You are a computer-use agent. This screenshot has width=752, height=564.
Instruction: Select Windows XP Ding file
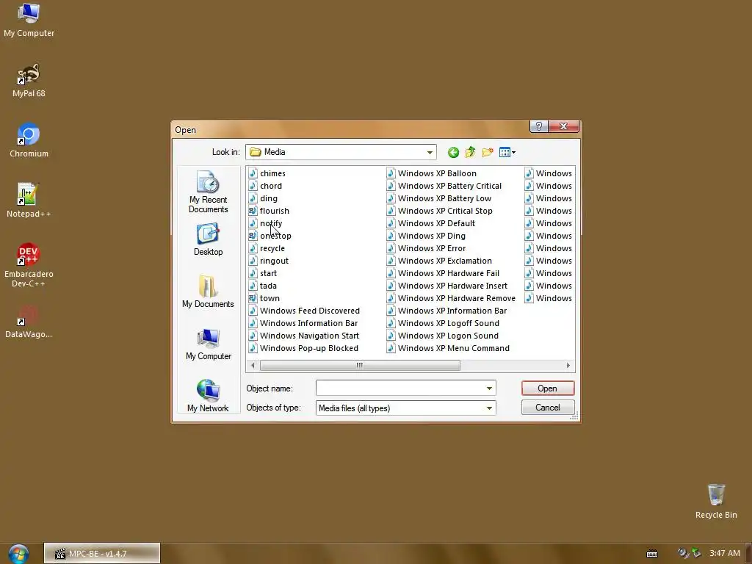[x=427, y=236]
